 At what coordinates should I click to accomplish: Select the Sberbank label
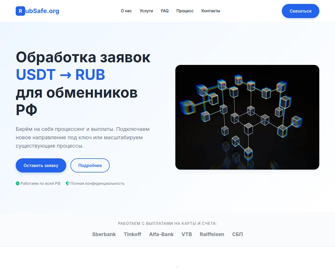[104, 234]
